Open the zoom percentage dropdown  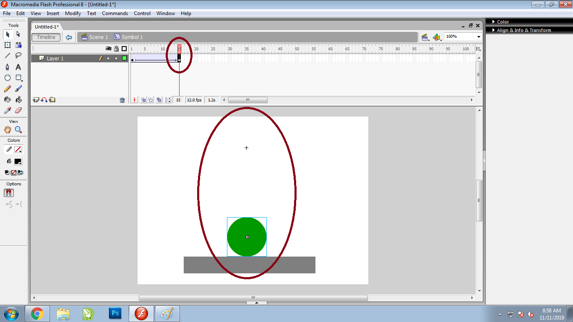point(478,36)
